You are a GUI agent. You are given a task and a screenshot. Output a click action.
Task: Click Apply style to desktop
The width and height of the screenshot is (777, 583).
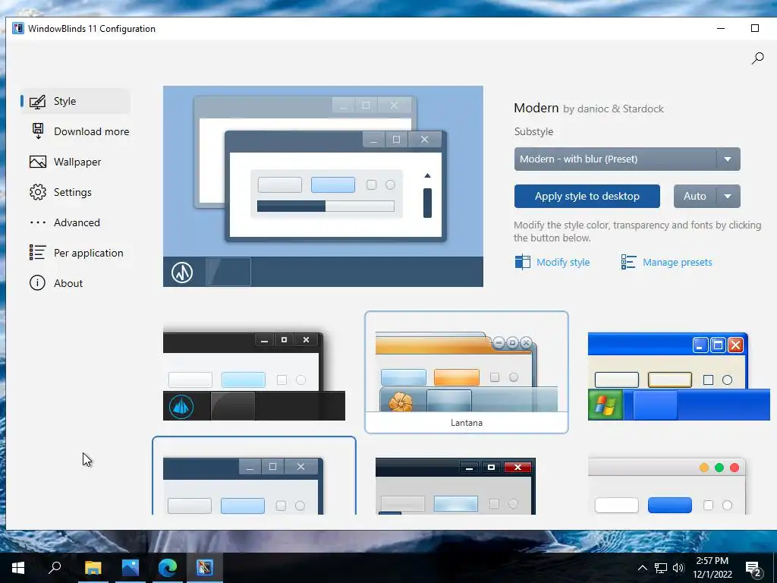pyautogui.click(x=587, y=197)
